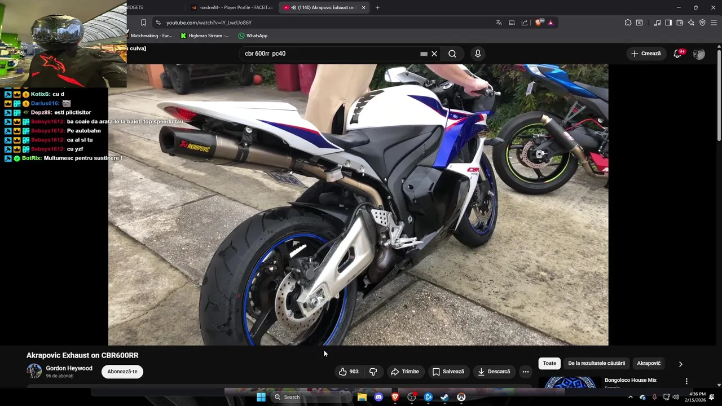Open Gordon Heywood channel avatar

(x=34, y=371)
